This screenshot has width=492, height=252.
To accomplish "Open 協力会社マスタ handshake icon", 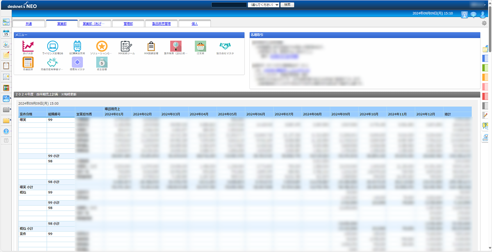I will click(x=225, y=46).
